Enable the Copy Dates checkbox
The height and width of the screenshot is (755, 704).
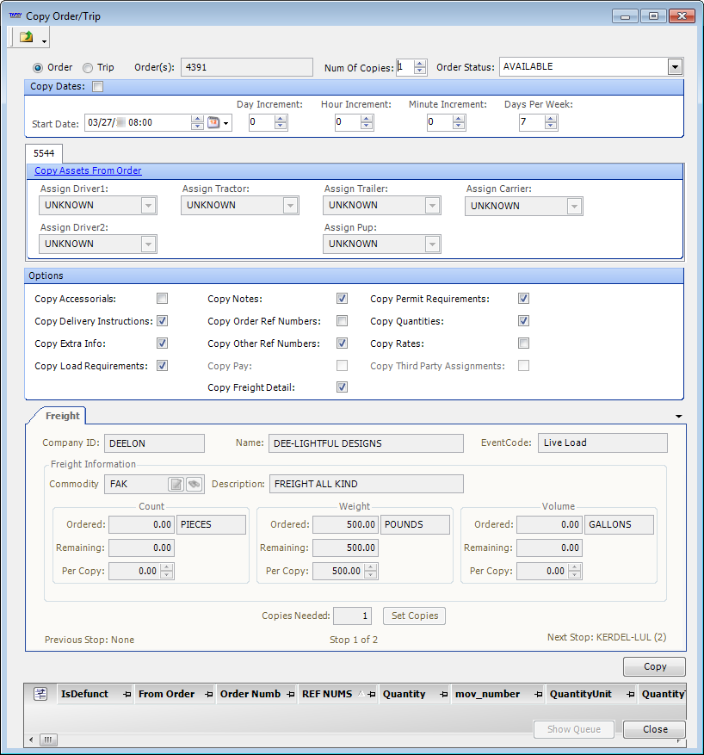coord(97,86)
